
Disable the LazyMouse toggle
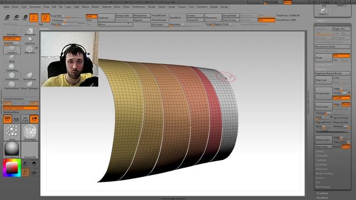[12, 39]
